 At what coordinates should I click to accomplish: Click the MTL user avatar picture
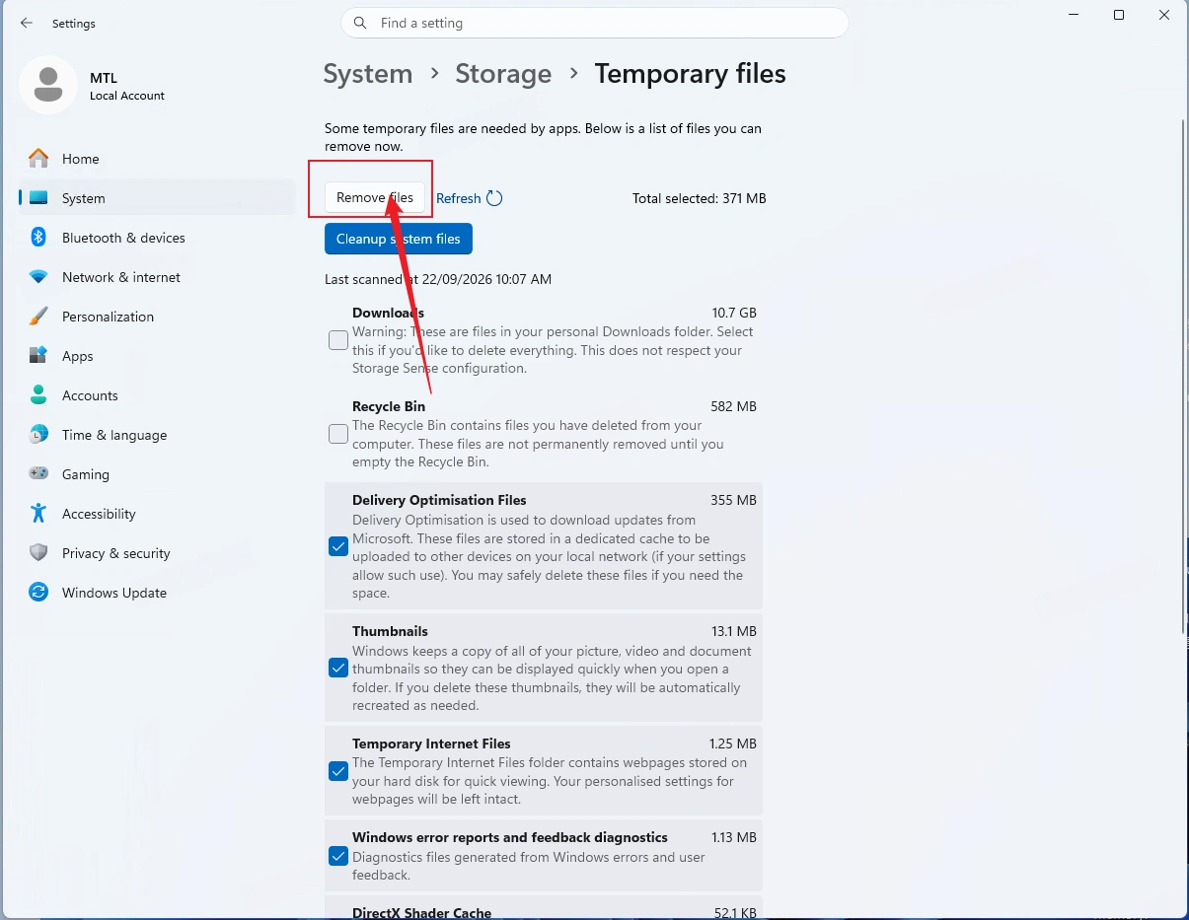coord(48,85)
